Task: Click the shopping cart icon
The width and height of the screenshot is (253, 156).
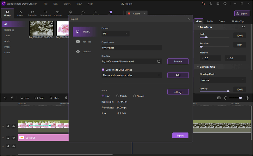Action: click(x=203, y=3)
